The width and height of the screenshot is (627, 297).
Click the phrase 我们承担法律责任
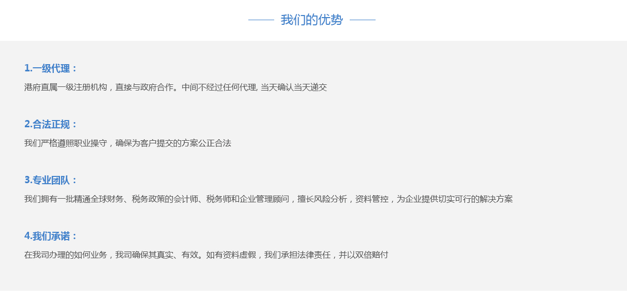[297, 255]
